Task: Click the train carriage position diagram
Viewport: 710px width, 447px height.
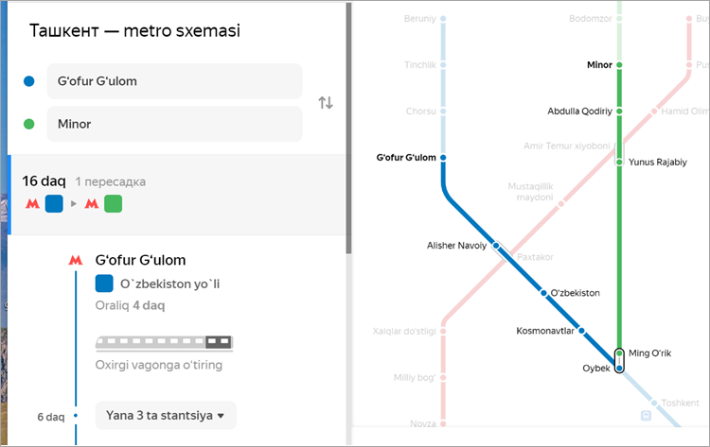Action: (164, 343)
